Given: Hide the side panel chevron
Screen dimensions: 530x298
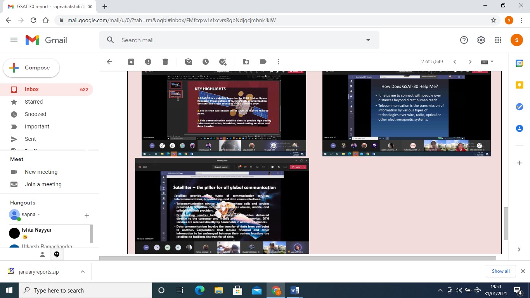Looking at the screenshot, I should [x=520, y=249].
